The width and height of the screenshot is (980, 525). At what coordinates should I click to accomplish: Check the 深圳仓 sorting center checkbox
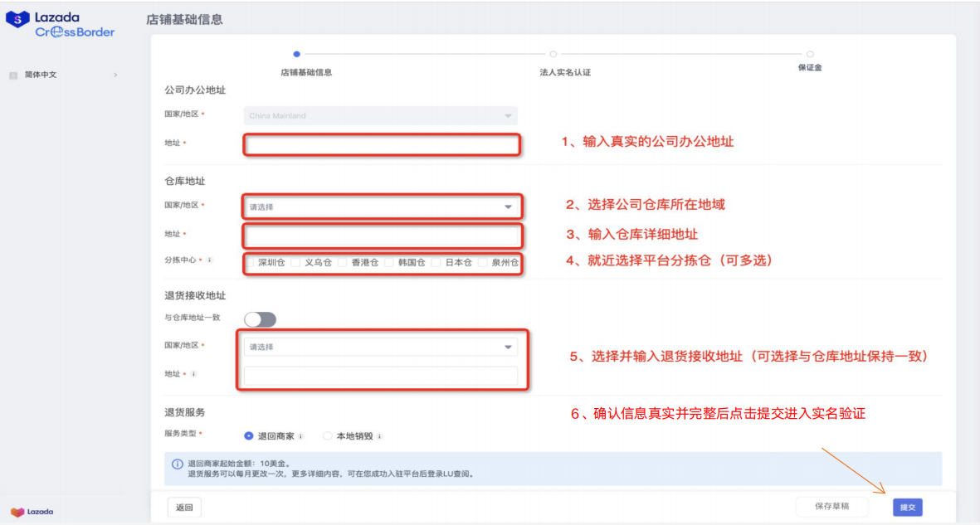(249, 261)
